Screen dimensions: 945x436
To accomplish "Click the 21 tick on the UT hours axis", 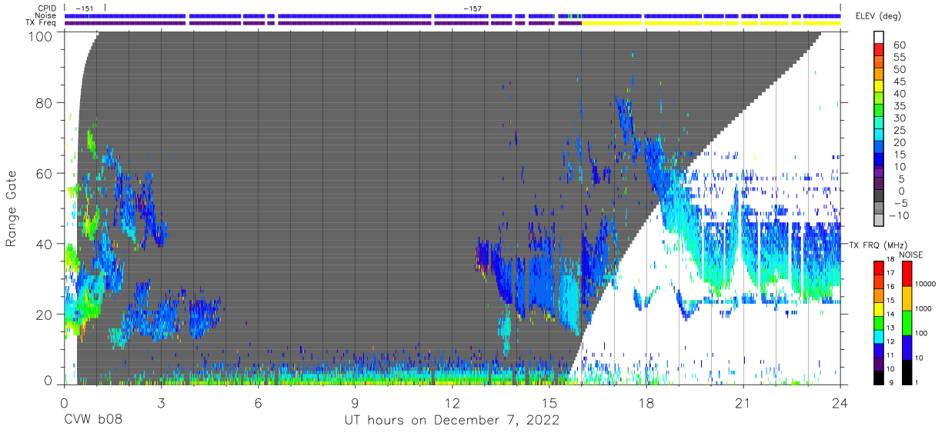I will (x=743, y=402).
